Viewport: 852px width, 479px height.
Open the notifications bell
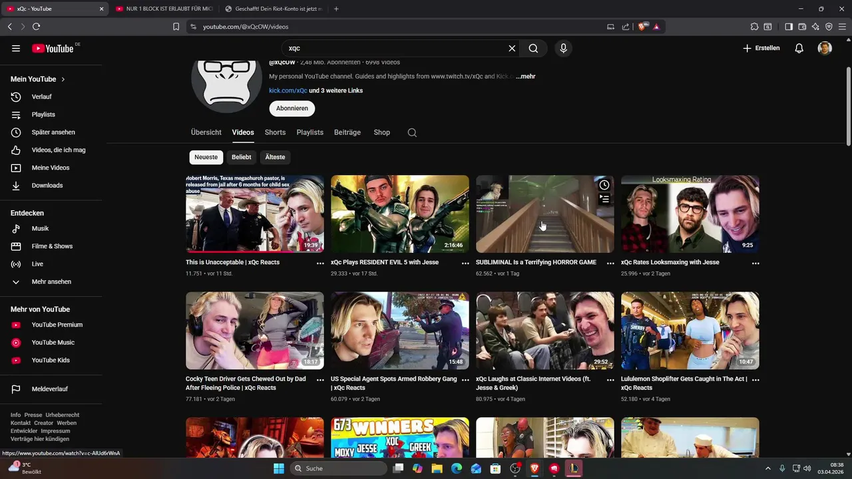799,48
